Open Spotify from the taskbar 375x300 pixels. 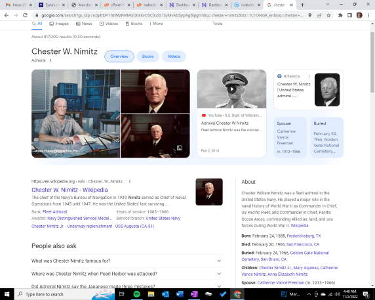pos(136,294)
